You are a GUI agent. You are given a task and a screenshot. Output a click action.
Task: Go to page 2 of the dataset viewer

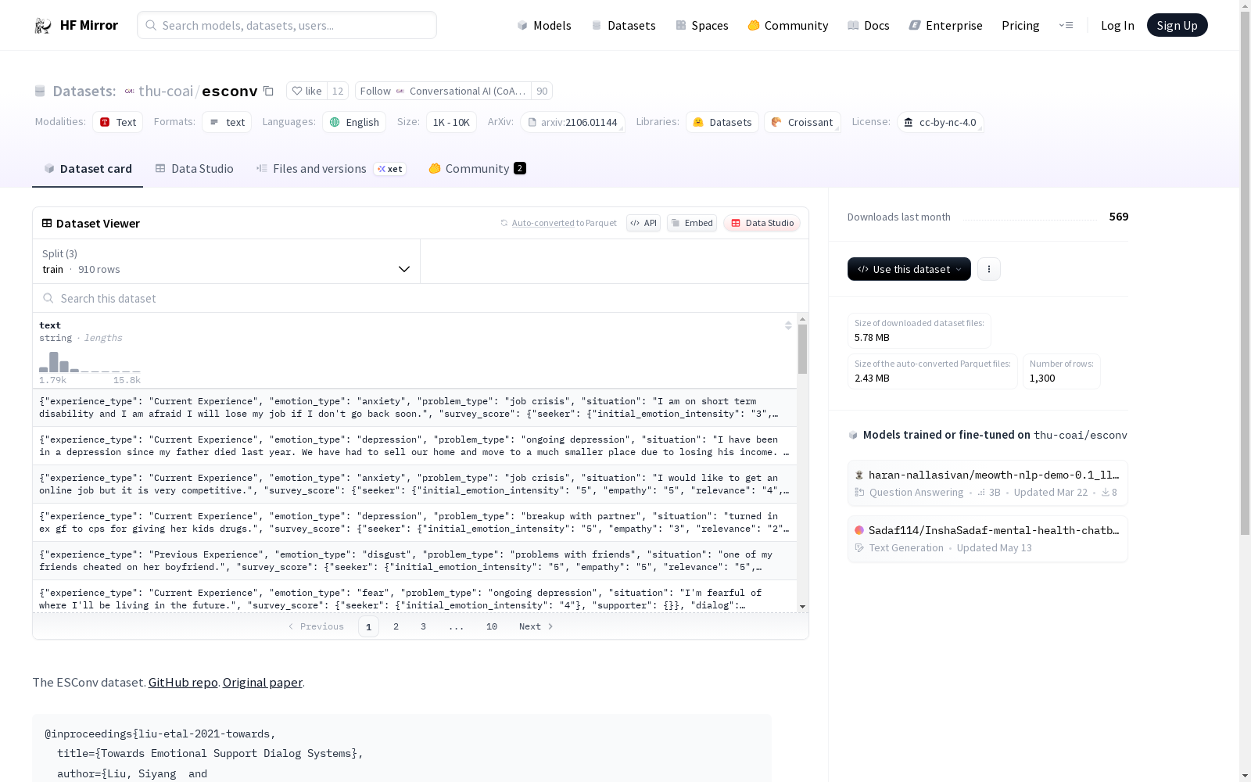coord(396,626)
